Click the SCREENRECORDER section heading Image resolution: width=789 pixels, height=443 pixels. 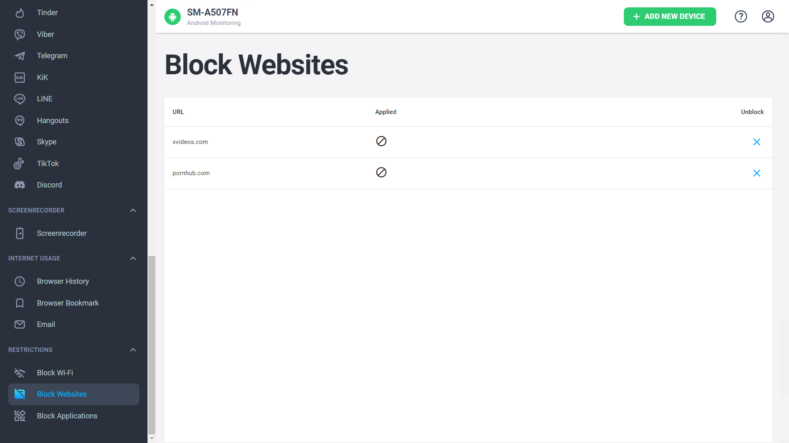pos(36,210)
